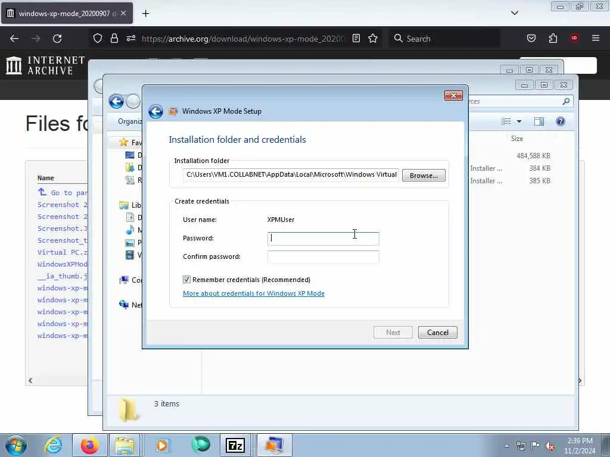Click the Size column header in Explorer

tap(516, 139)
